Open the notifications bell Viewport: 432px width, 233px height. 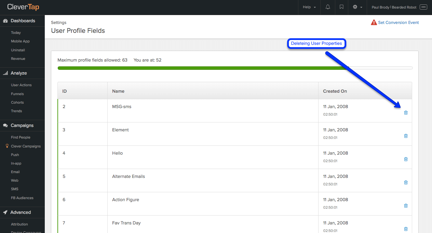point(328,7)
